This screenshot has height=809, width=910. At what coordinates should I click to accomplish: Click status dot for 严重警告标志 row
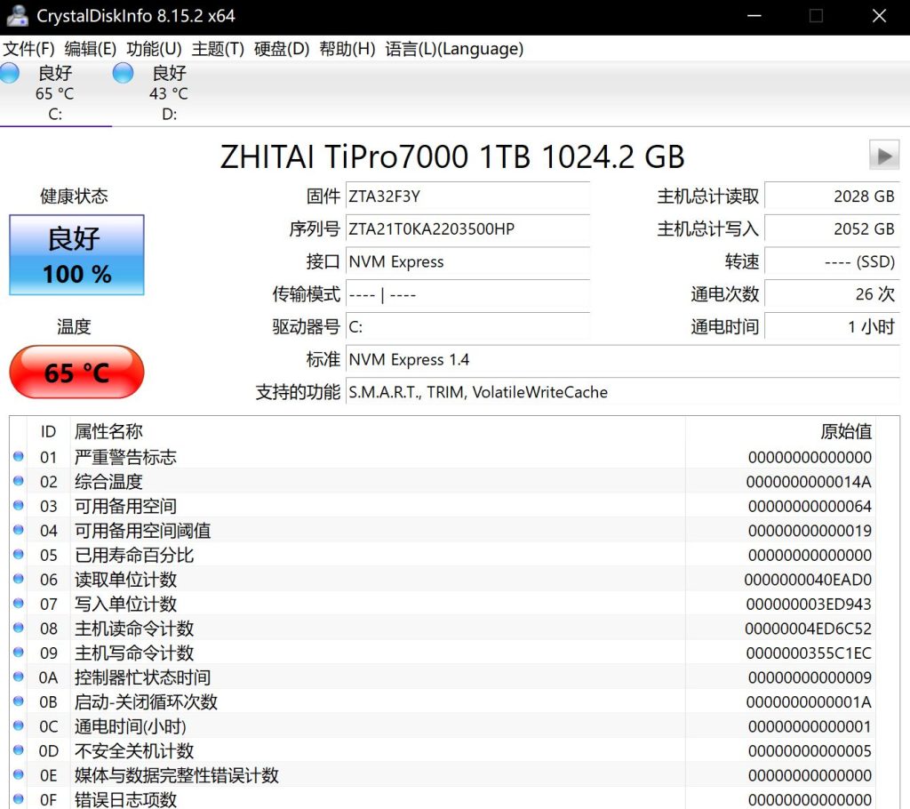click(19, 457)
